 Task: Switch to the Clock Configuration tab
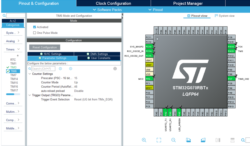[113, 3]
